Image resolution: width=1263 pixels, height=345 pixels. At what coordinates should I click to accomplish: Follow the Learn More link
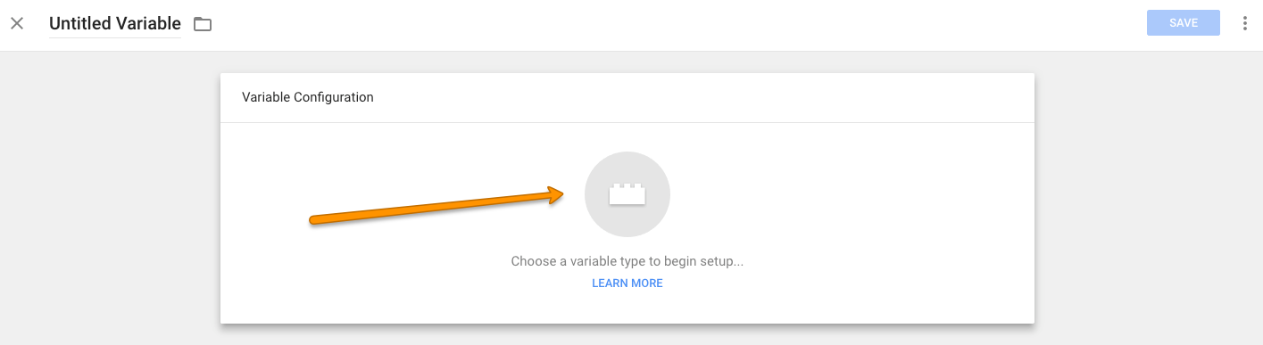(x=627, y=283)
